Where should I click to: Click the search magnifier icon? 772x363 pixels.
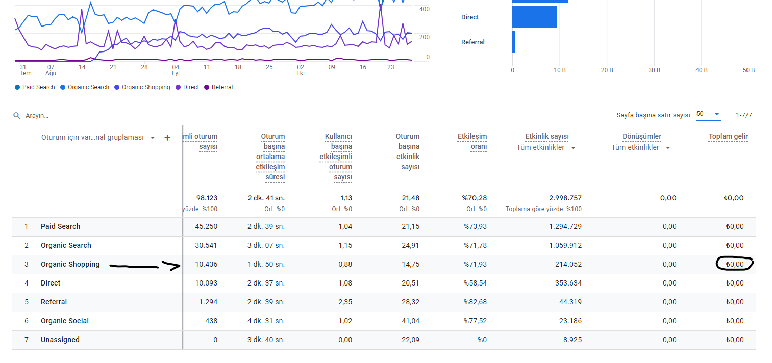click(17, 116)
